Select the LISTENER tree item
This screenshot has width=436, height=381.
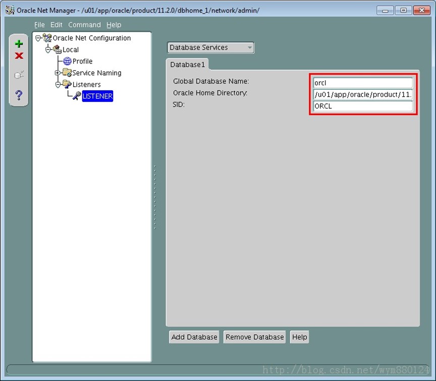(97, 96)
